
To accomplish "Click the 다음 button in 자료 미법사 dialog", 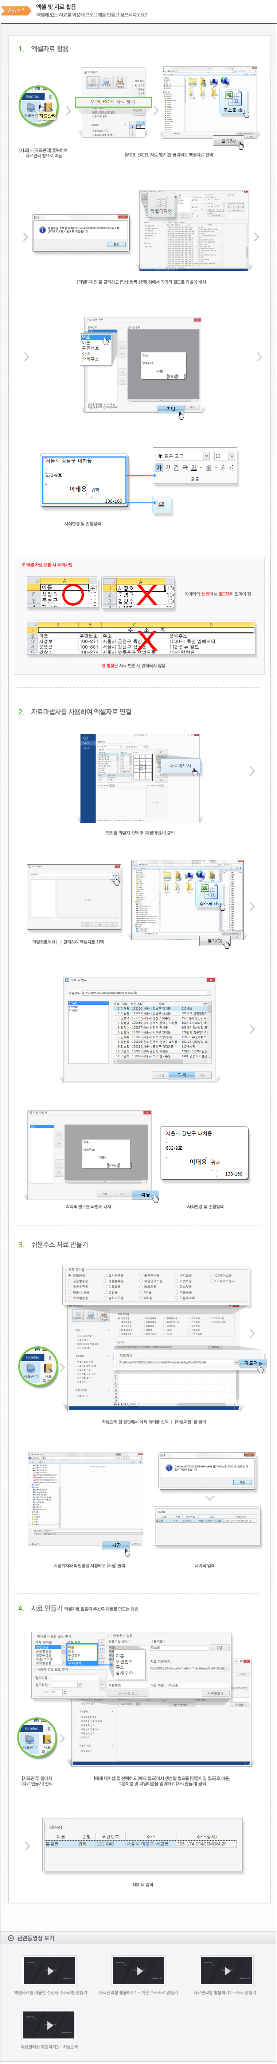I will pyautogui.click(x=182, y=1075).
